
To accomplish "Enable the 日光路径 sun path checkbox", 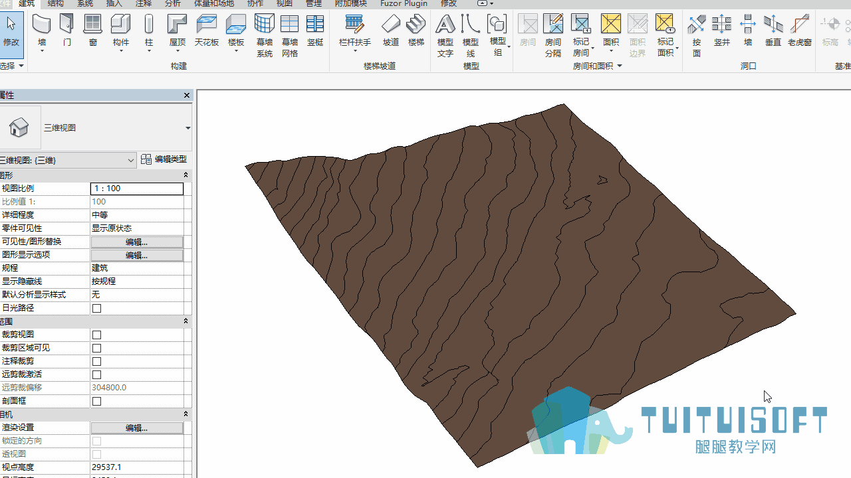I will click(97, 308).
